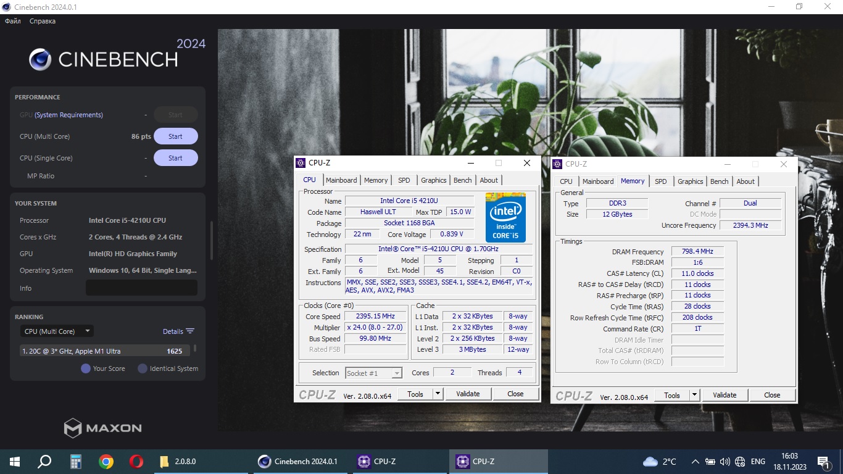Click Close button in left CPU-Z window
The image size is (843, 474).
(x=515, y=394)
